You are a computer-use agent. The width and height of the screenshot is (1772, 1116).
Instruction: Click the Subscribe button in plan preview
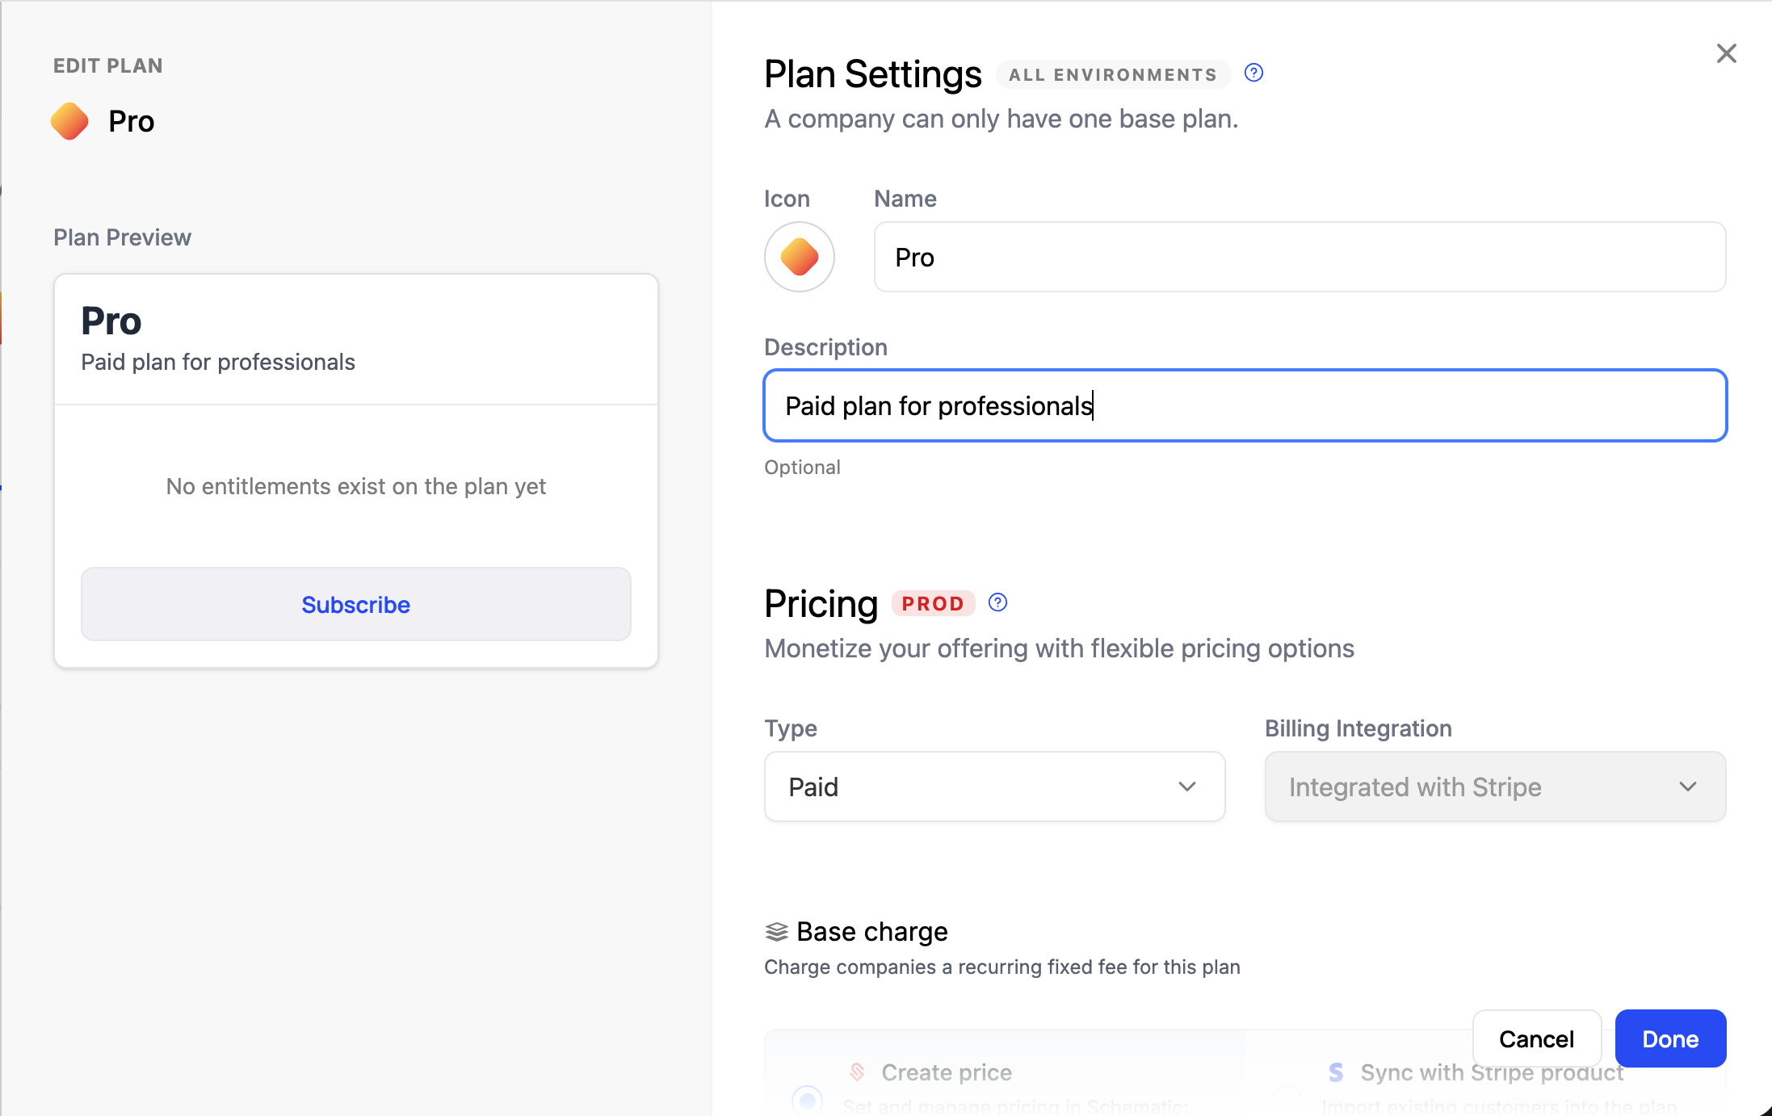click(355, 604)
